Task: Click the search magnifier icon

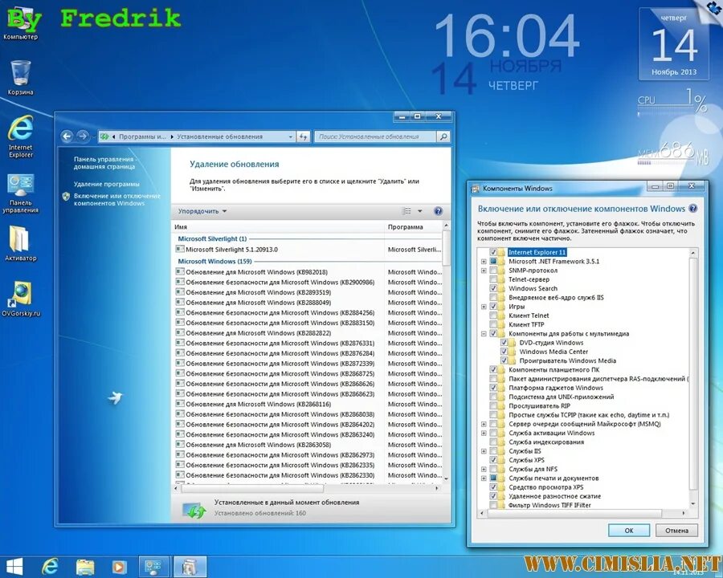Action: [443, 136]
